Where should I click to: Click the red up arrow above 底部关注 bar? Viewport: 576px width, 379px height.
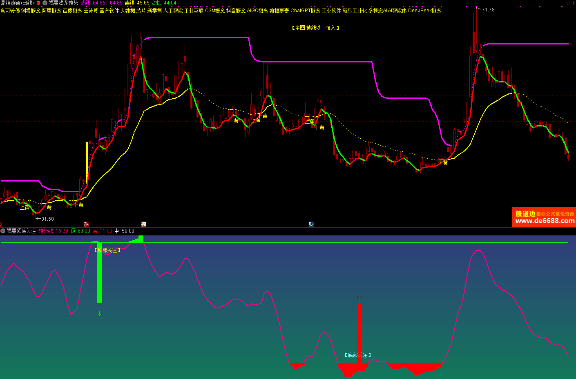click(359, 298)
